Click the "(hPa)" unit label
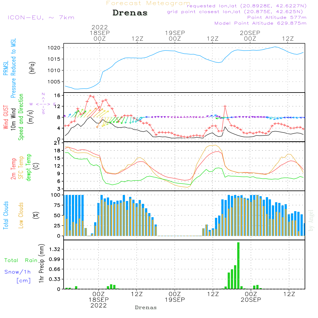The image size is (318, 318). (x=32, y=68)
